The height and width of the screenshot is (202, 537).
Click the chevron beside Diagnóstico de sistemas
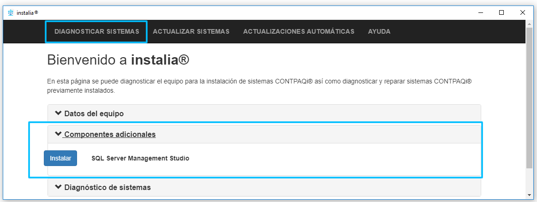coord(58,187)
